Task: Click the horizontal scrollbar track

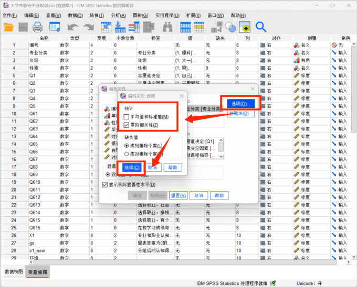Action: (185, 262)
